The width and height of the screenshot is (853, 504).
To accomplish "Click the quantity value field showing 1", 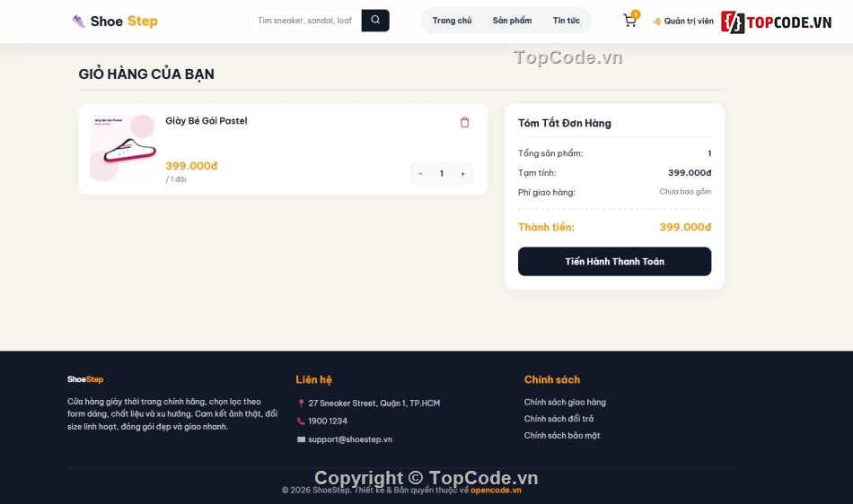I will tap(442, 174).
